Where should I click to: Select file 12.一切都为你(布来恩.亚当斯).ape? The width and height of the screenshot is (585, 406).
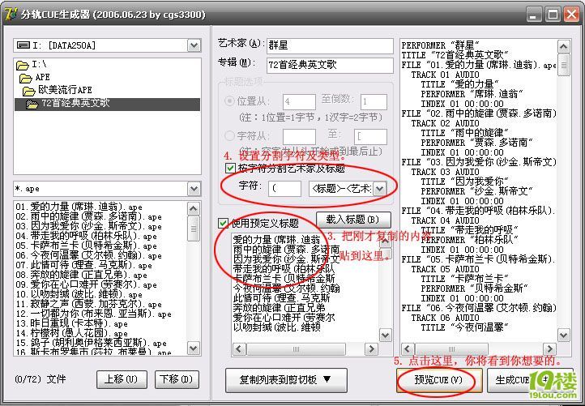[93, 314]
